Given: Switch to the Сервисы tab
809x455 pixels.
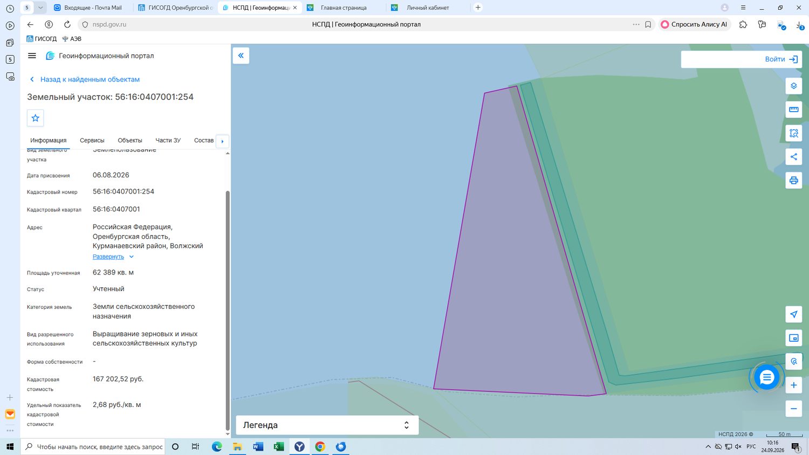Looking at the screenshot, I should click(92, 140).
